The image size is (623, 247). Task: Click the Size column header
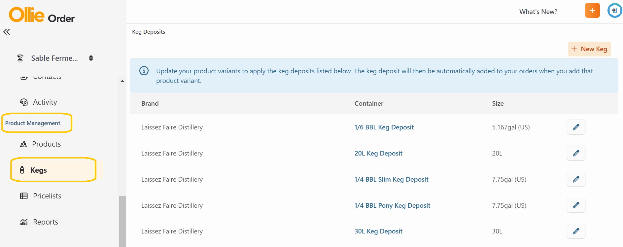tap(498, 103)
